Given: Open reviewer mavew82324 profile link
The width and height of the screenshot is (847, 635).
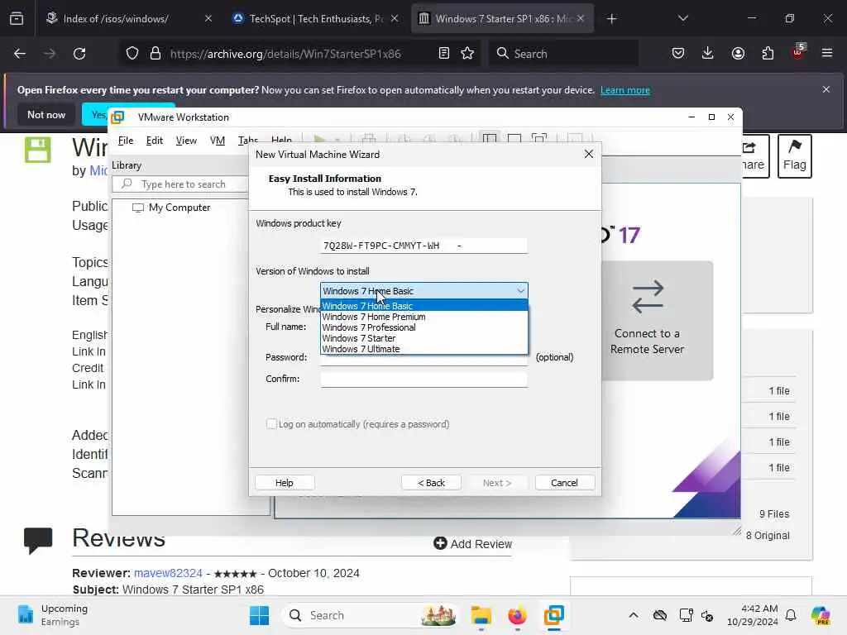Looking at the screenshot, I should [x=168, y=573].
